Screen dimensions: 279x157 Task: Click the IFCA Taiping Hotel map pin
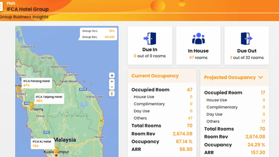pos(31,105)
